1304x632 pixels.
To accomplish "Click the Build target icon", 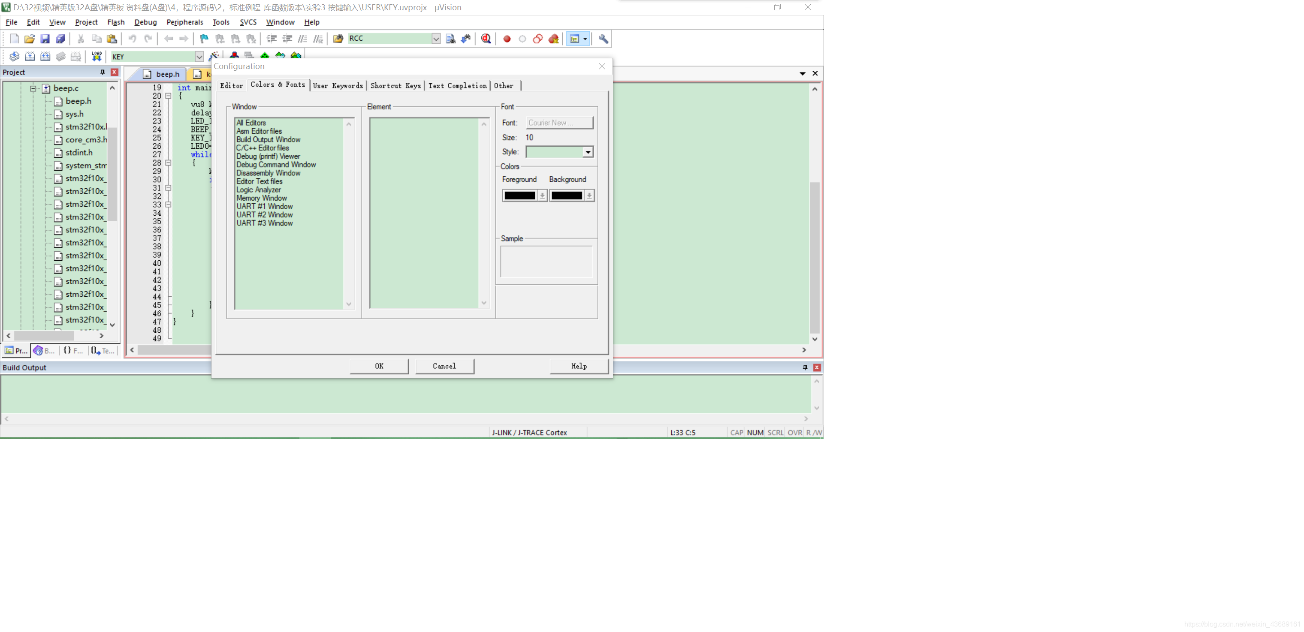I will click(x=30, y=56).
